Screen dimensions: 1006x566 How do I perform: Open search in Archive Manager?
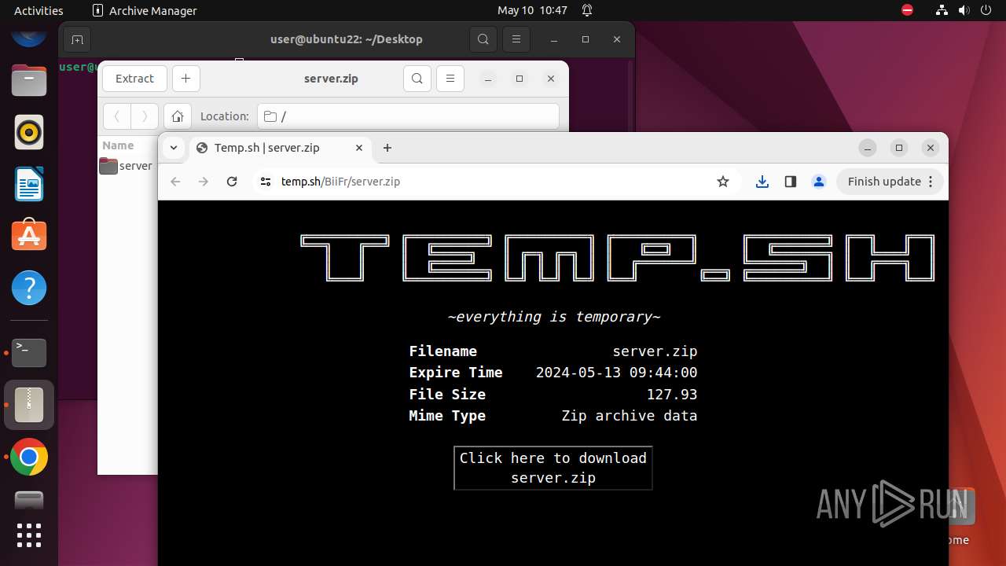pyautogui.click(x=417, y=79)
